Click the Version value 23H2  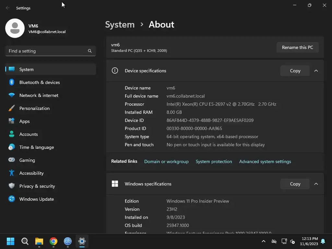172,209
